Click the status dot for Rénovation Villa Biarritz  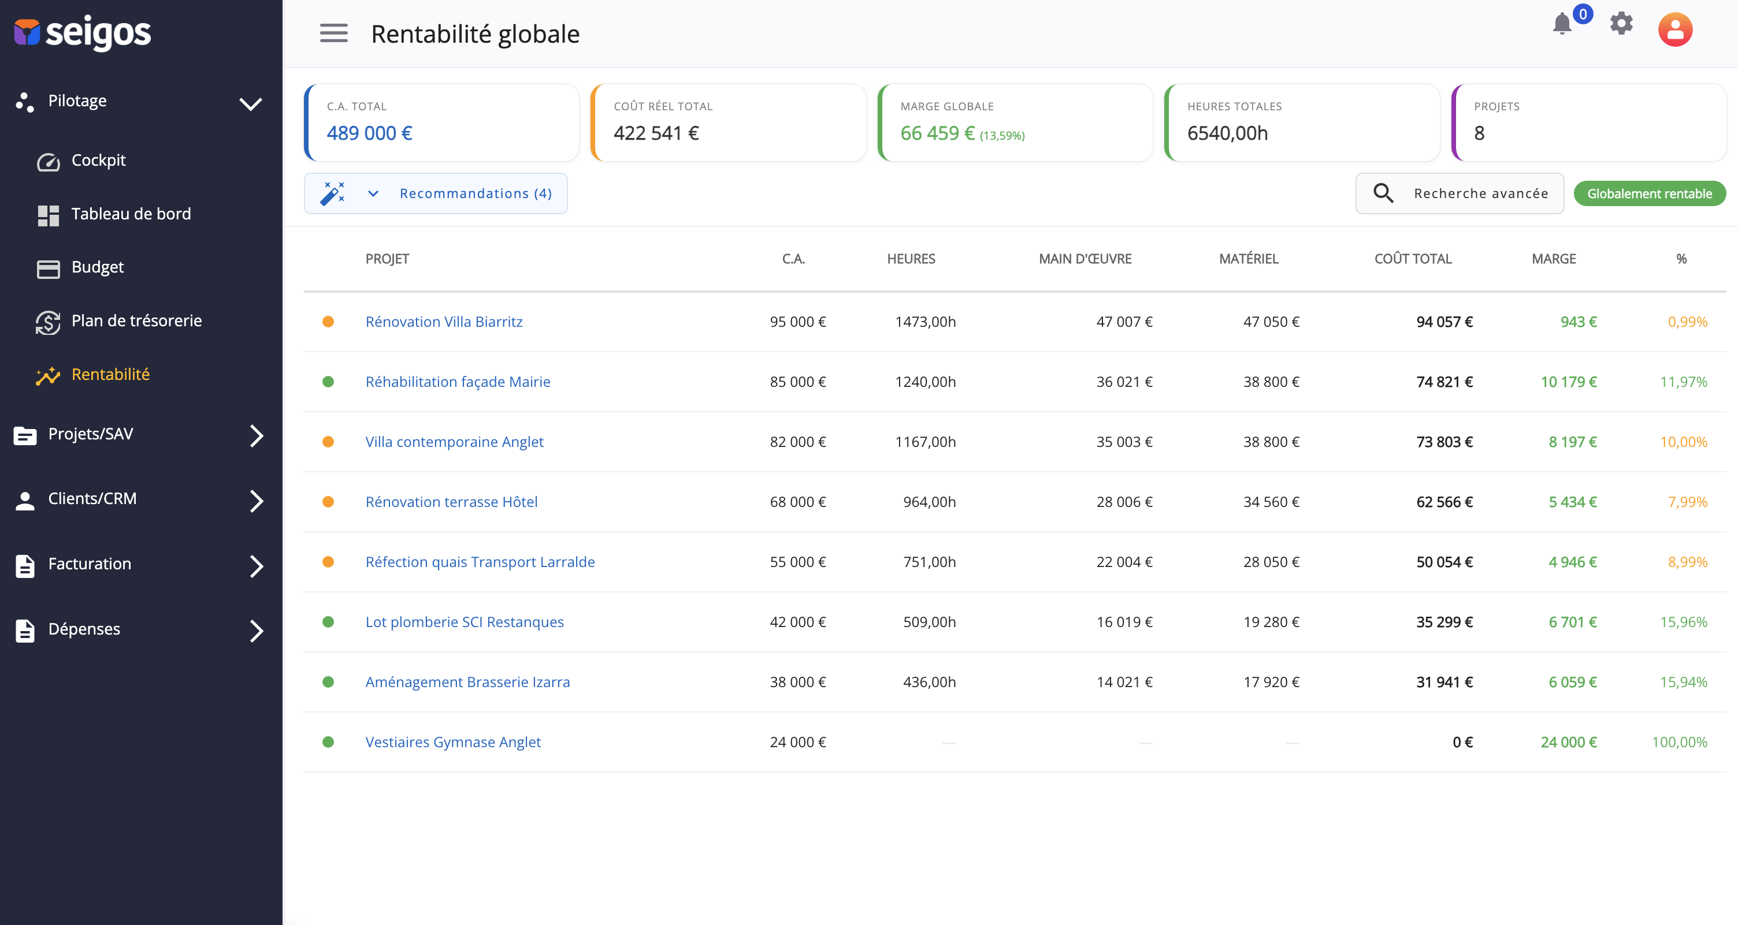coord(328,322)
